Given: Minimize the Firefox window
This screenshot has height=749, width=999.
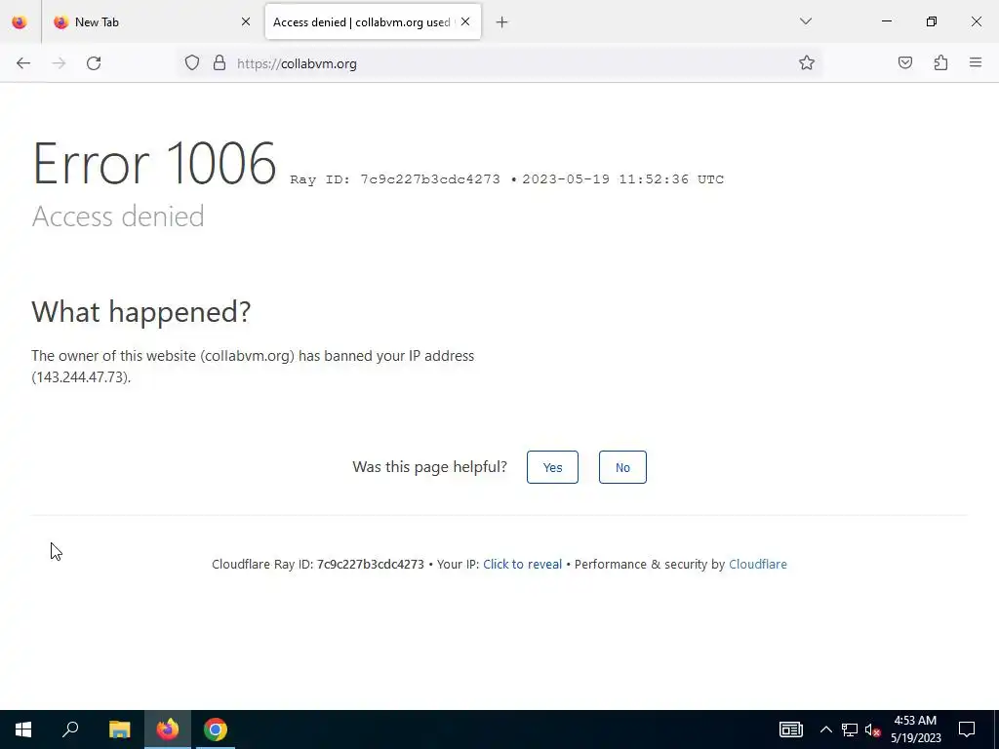Looking at the screenshot, I should click(886, 21).
